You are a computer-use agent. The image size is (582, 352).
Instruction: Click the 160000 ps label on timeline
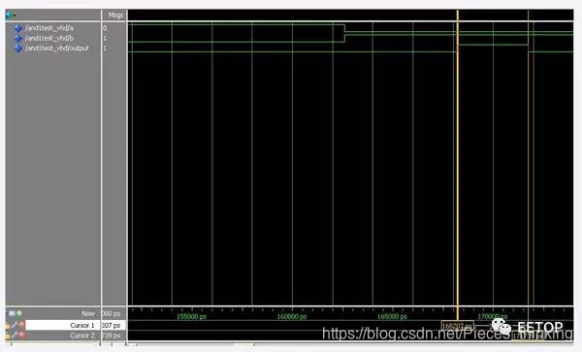pyautogui.click(x=292, y=316)
